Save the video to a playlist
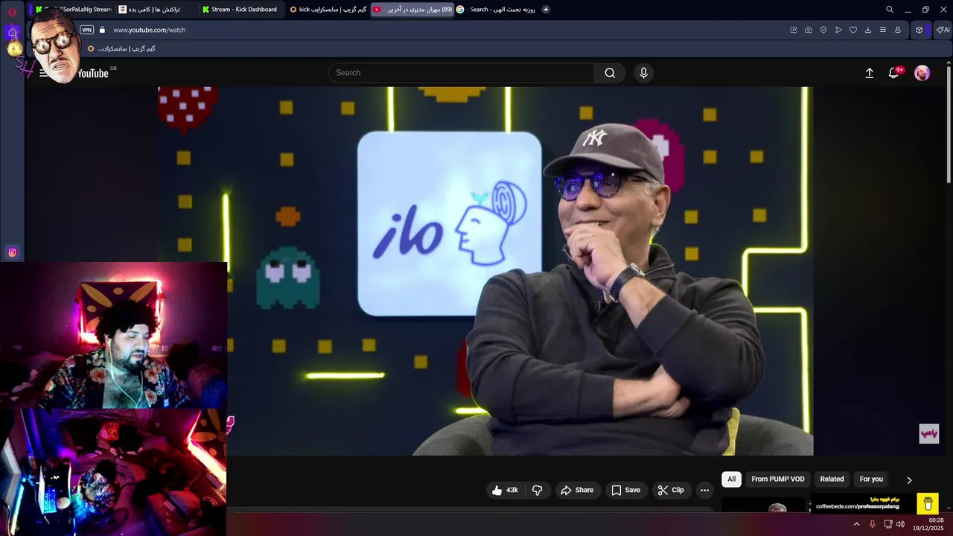This screenshot has width=953, height=536. (x=625, y=490)
